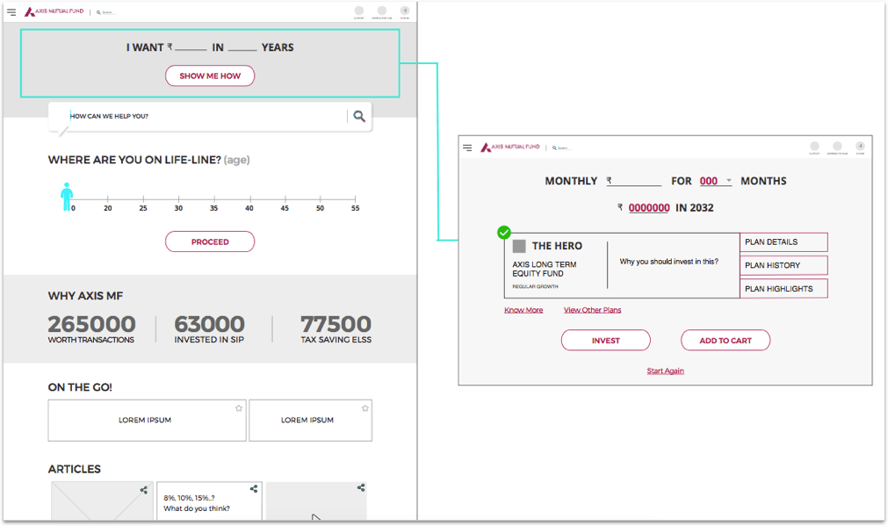Expand the months dropdown arrow
888x526 pixels.
point(729,181)
